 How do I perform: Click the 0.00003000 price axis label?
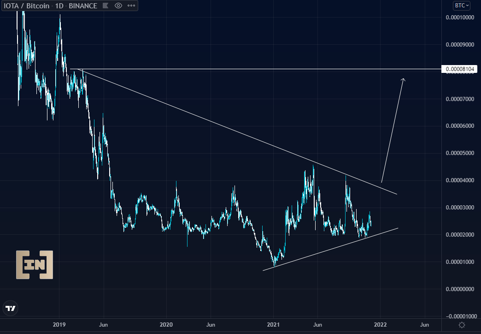[459, 208]
